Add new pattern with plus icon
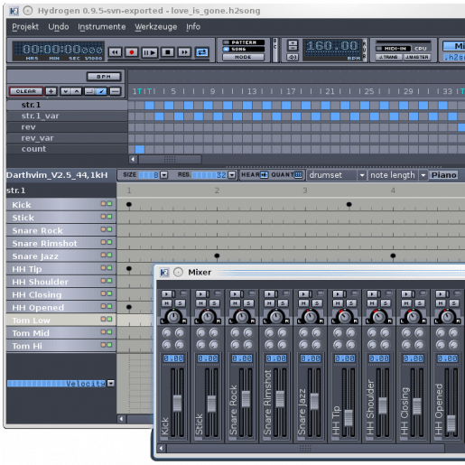Image resolution: width=465 pixels, height=465 pixels. click(x=51, y=91)
